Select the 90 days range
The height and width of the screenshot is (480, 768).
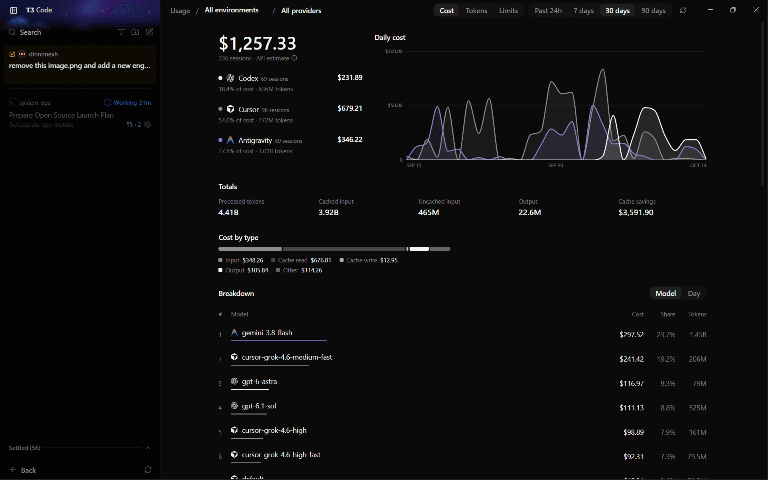653,10
